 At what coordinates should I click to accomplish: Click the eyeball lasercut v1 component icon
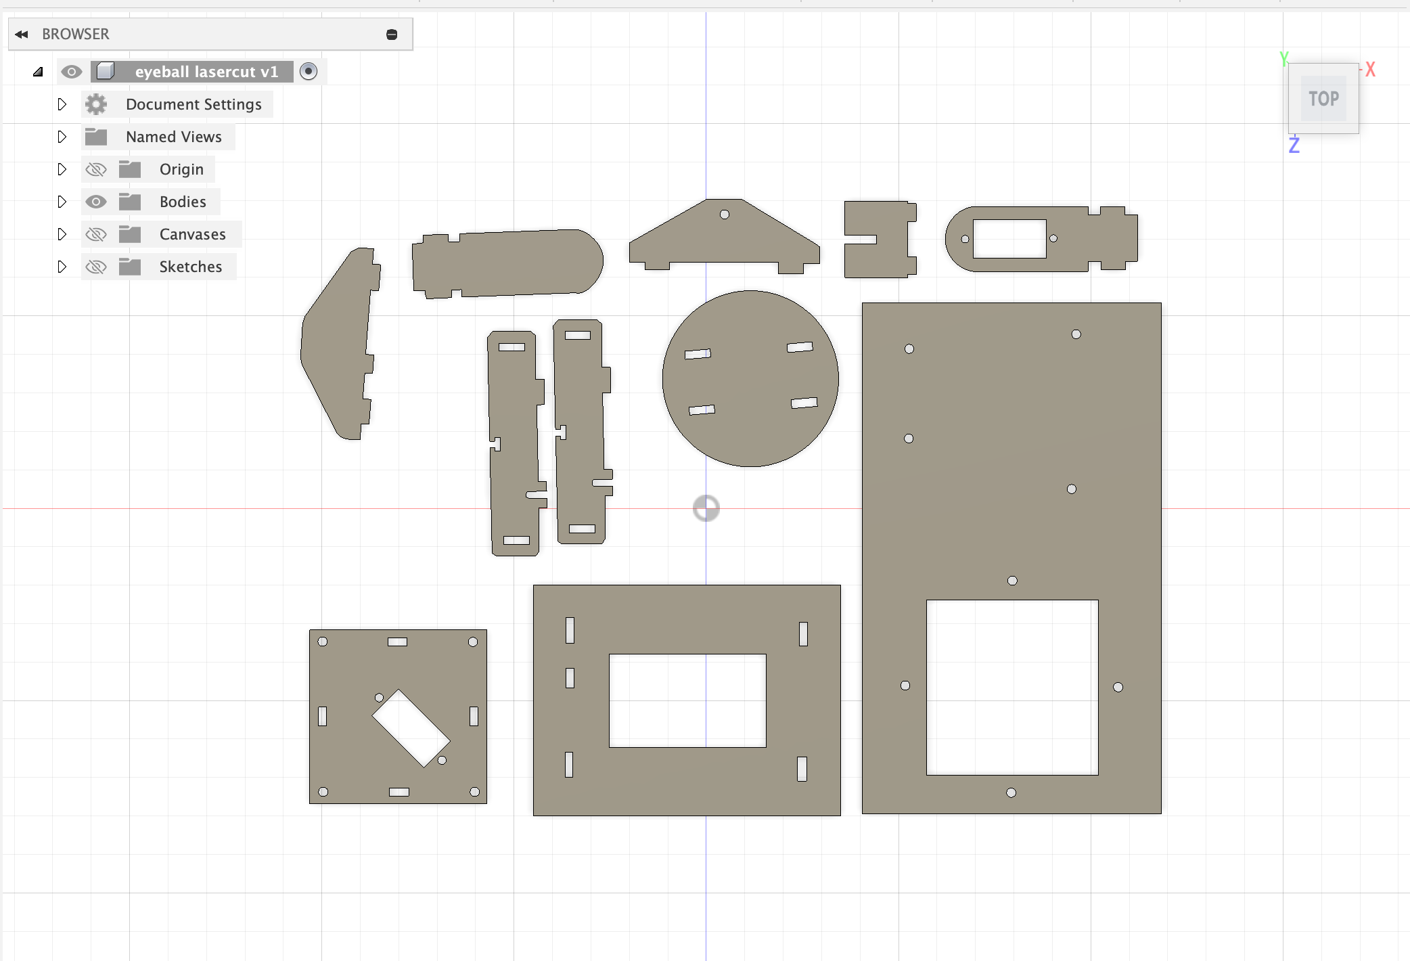point(106,71)
